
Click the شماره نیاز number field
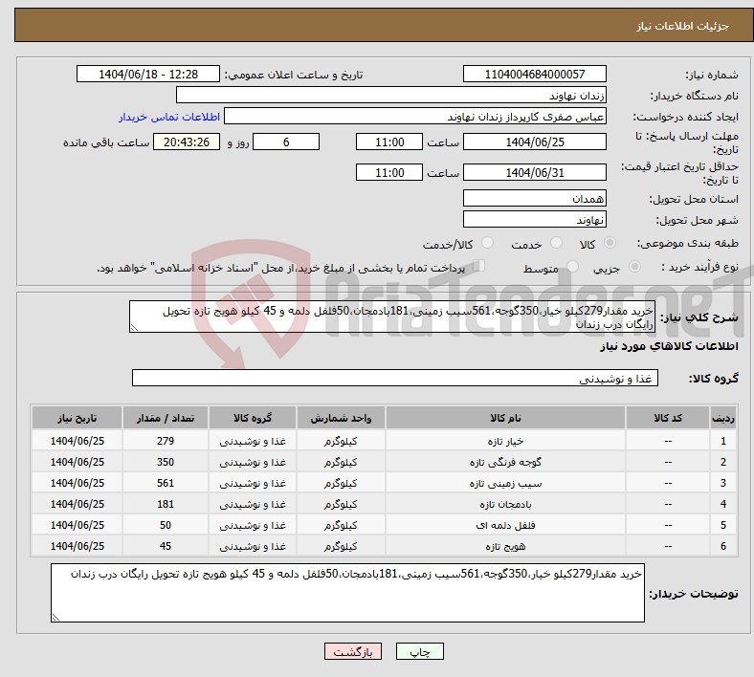534,75
